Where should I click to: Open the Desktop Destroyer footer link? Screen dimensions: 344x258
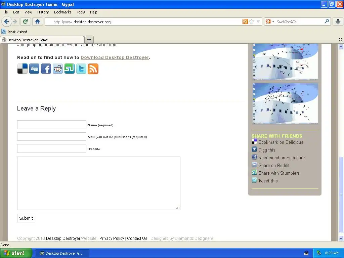pos(63,238)
